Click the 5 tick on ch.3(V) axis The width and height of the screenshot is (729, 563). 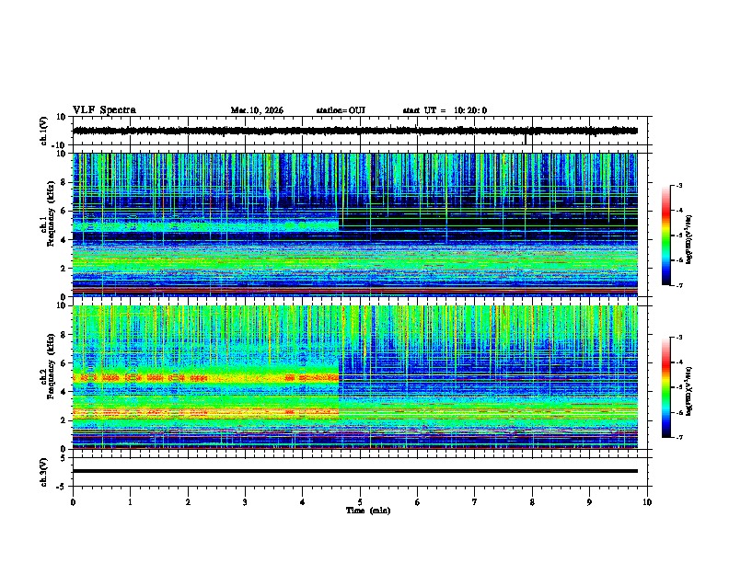[x=64, y=458]
